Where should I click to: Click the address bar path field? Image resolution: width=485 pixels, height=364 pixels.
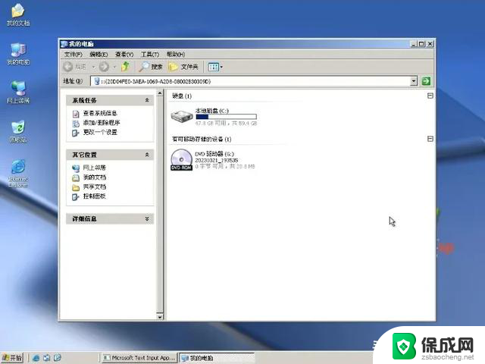point(251,81)
